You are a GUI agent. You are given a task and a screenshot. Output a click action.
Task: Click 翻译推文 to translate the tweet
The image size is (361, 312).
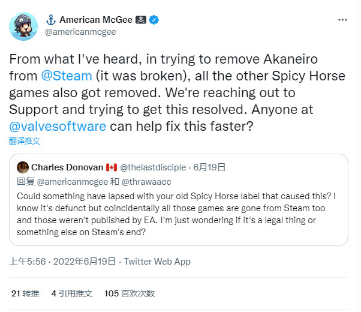pos(25,141)
